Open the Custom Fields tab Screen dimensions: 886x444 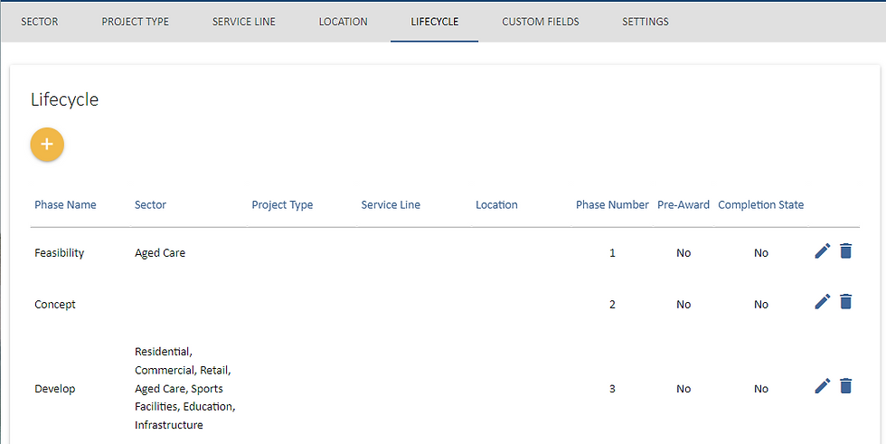point(541,22)
